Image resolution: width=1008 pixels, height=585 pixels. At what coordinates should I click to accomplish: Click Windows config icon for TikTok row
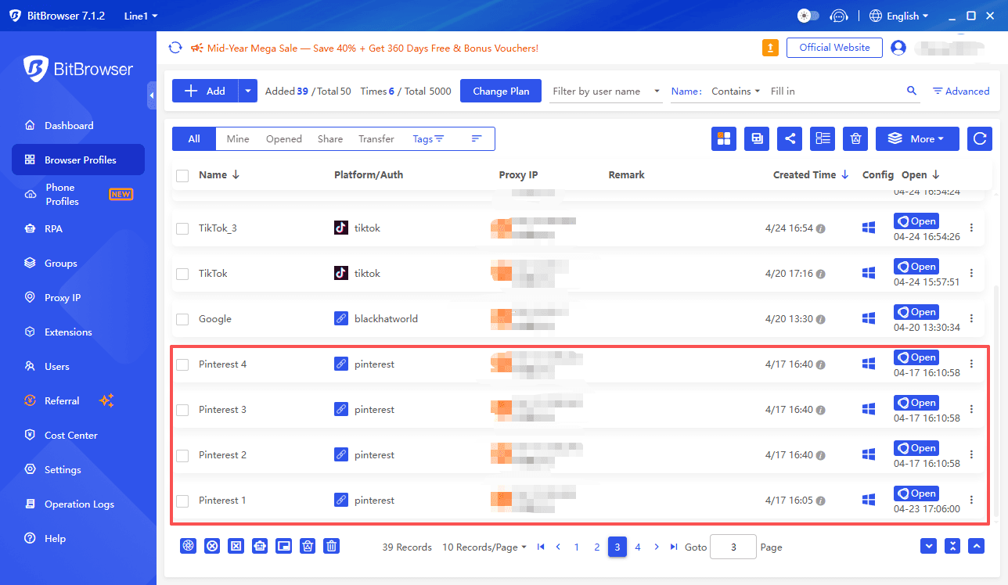pyautogui.click(x=869, y=273)
